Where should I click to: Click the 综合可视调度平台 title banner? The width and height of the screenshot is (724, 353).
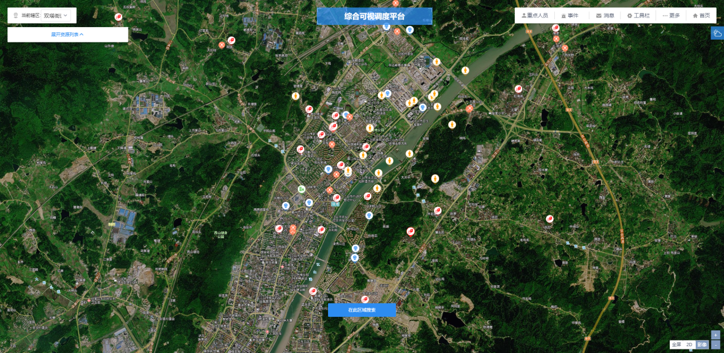tap(374, 16)
